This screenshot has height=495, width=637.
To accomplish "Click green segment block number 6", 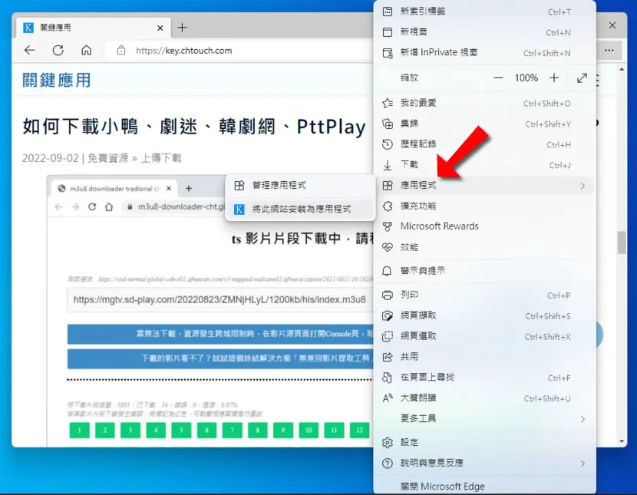I will 206,431.
